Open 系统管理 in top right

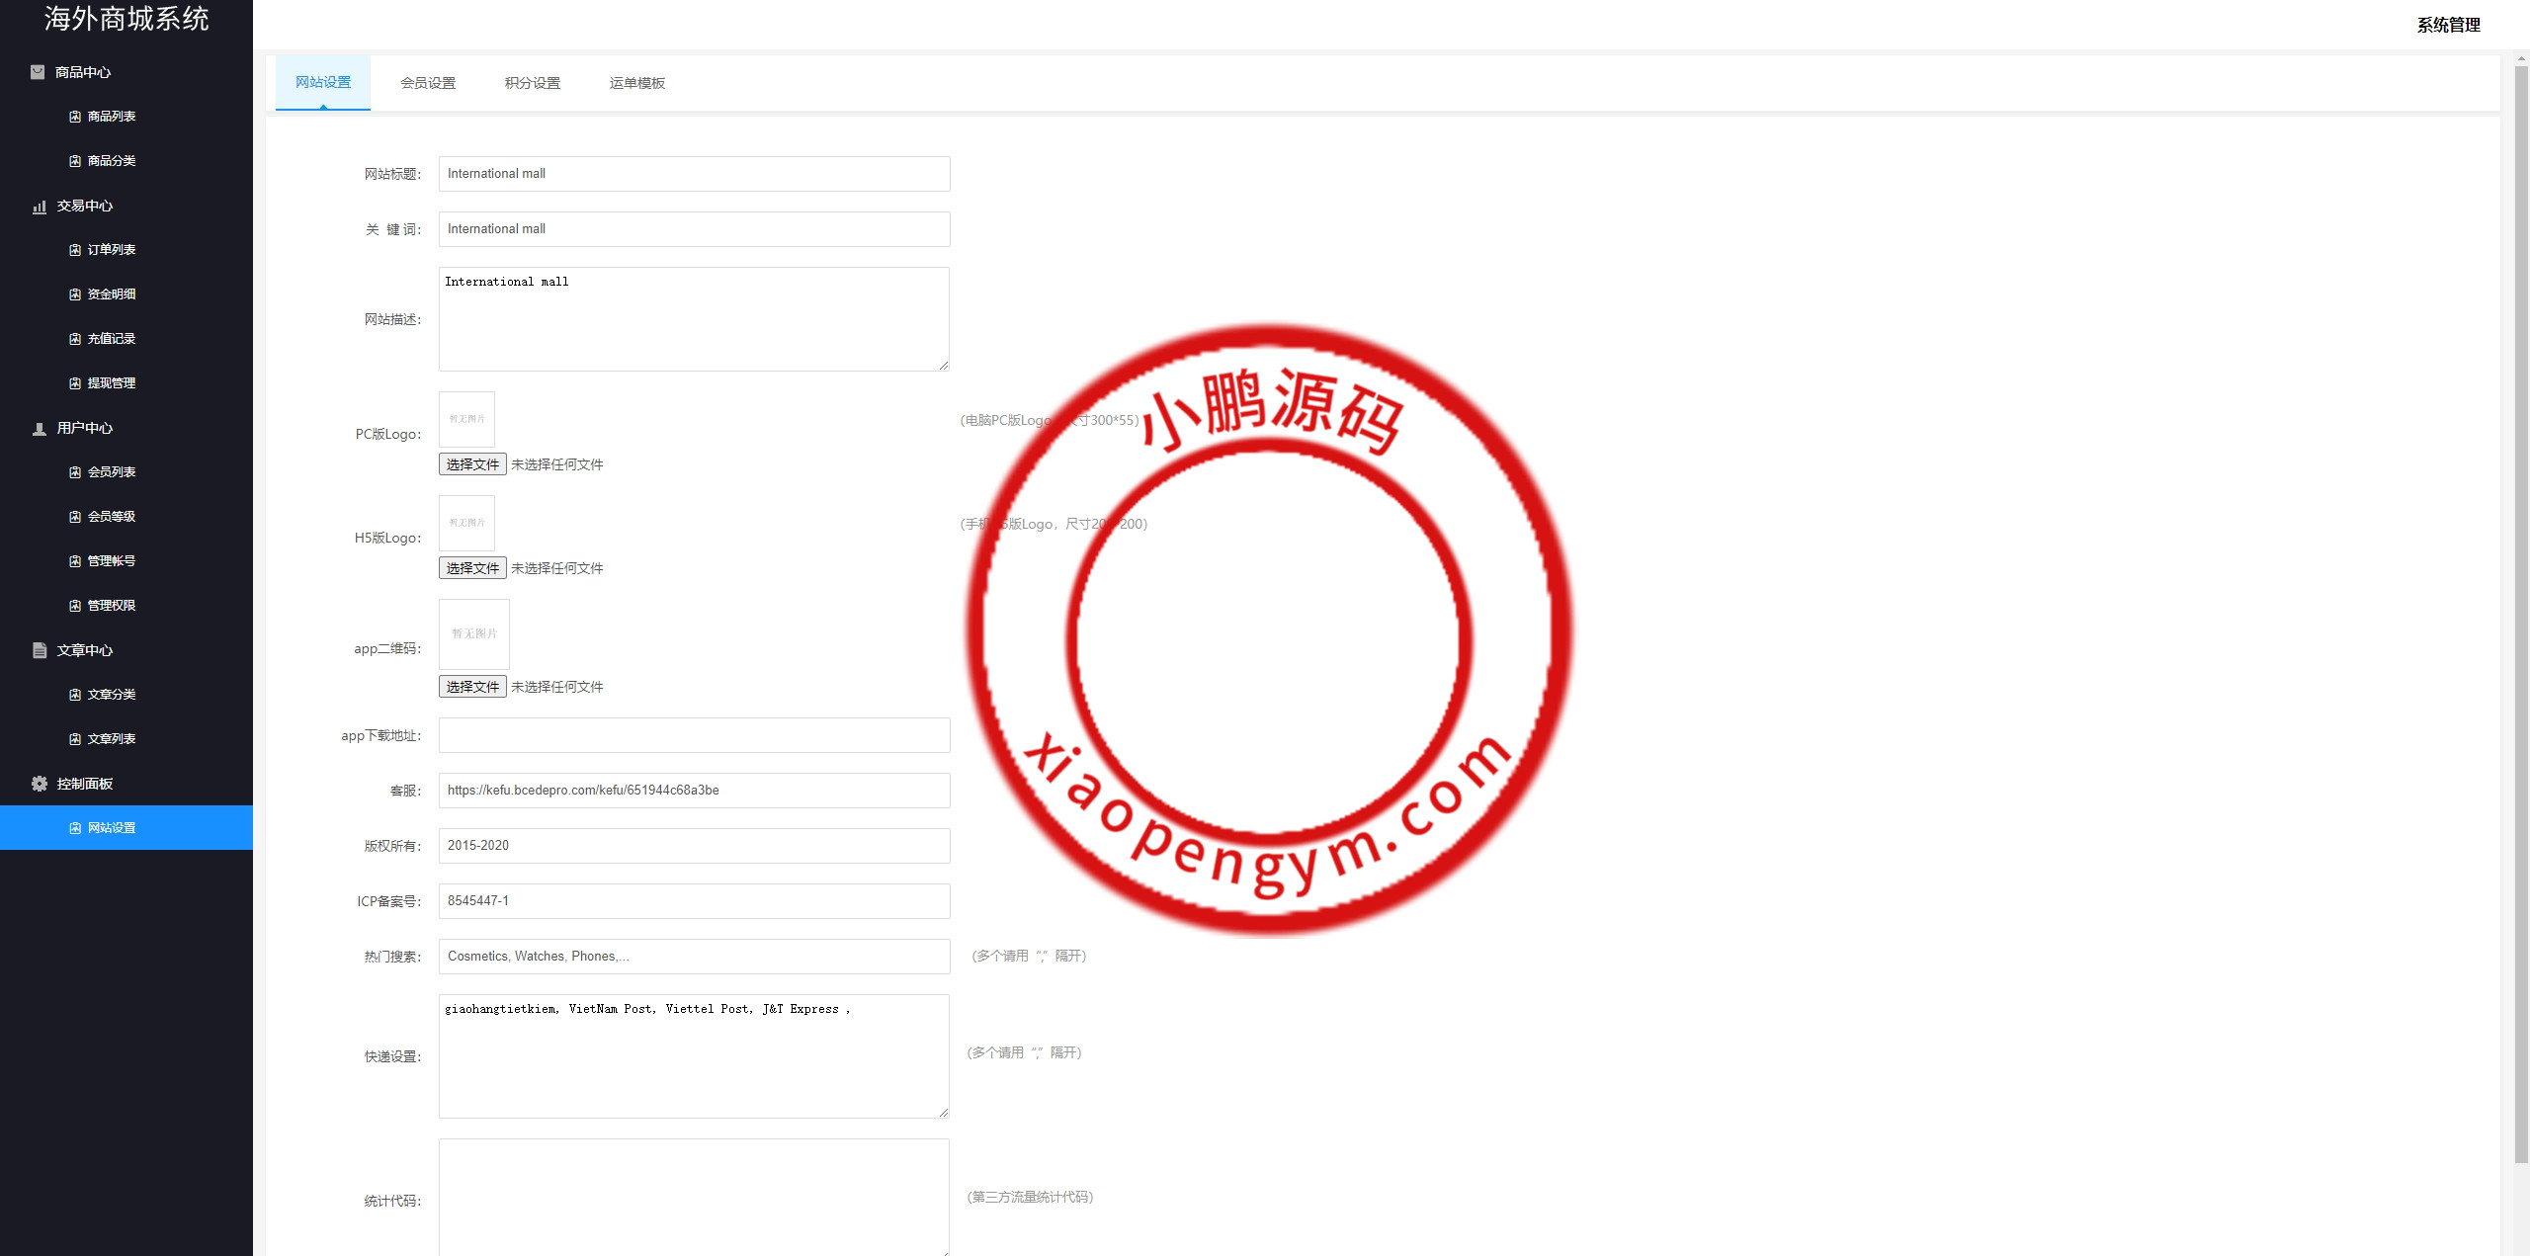click(2448, 26)
